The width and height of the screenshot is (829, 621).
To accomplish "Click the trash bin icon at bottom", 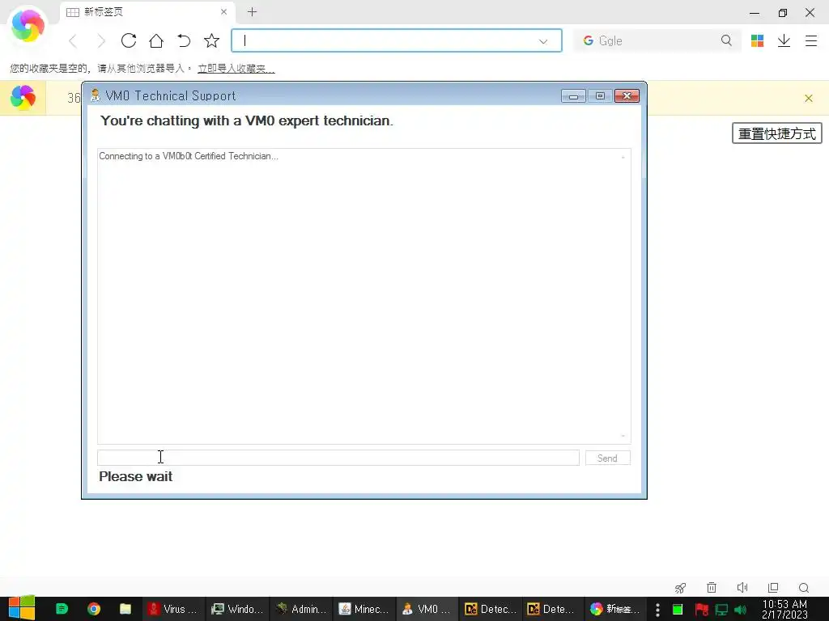I will pyautogui.click(x=712, y=588).
